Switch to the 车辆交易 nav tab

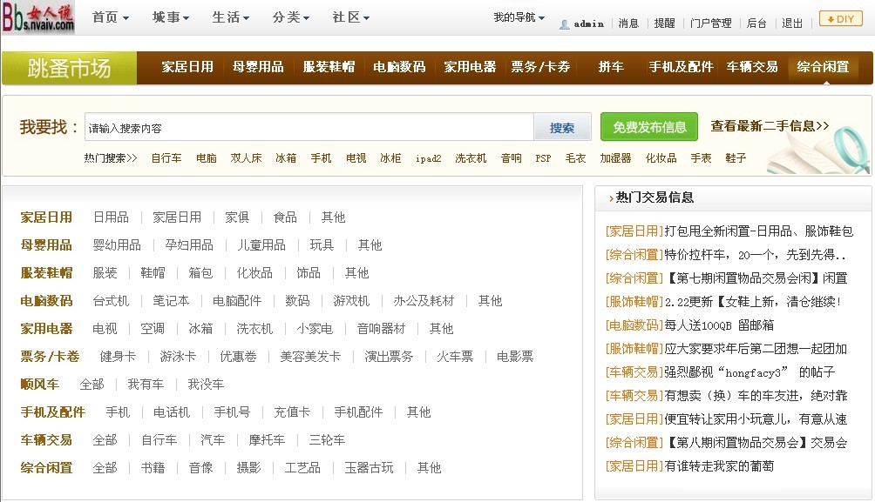tap(751, 67)
